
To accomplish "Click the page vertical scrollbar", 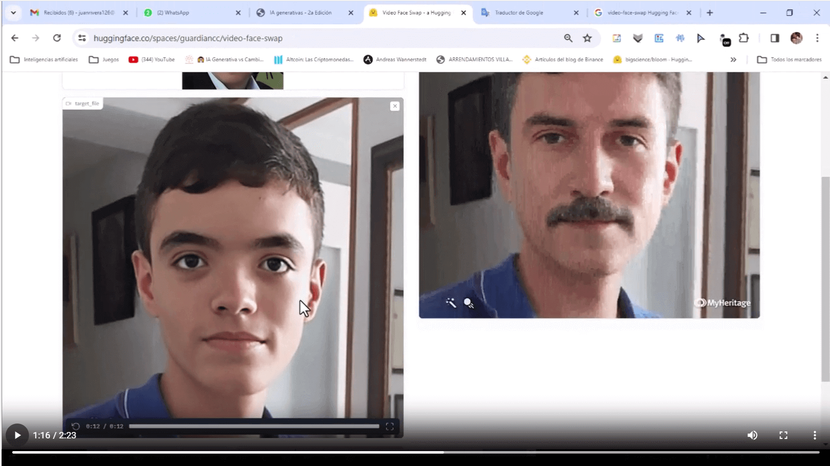I will [x=825, y=279].
